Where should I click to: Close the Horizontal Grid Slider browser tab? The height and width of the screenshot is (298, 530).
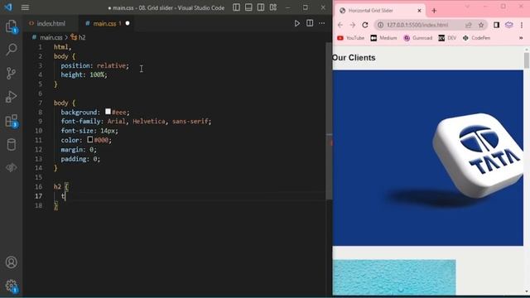[x=420, y=11]
